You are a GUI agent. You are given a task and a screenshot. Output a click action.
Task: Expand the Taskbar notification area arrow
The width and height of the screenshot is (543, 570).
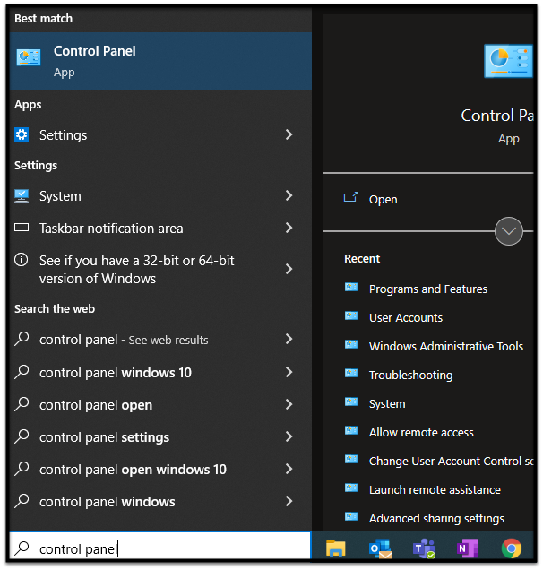289,228
